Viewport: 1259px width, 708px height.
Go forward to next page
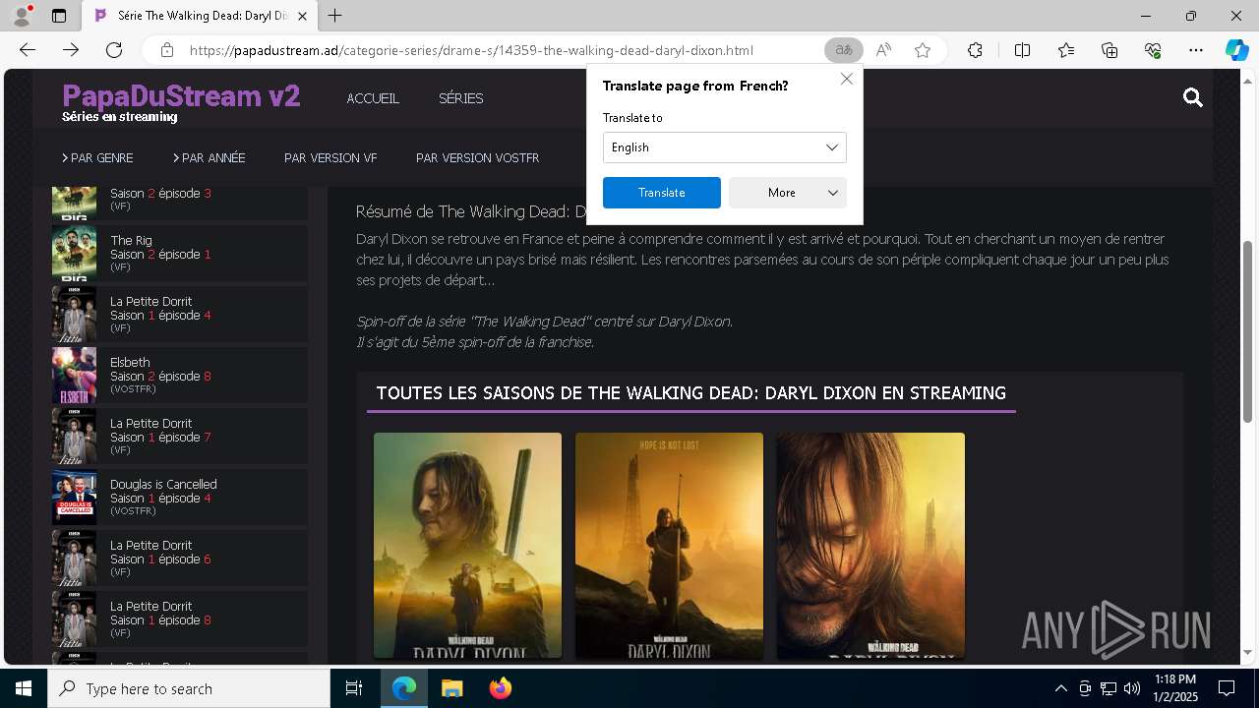[x=71, y=50]
